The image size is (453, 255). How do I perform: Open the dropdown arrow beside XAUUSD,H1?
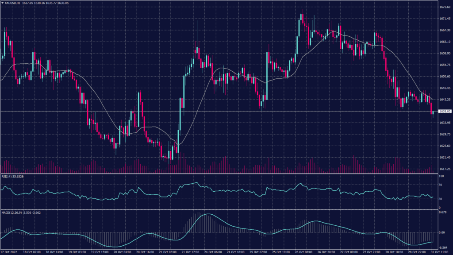tap(2, 3)
